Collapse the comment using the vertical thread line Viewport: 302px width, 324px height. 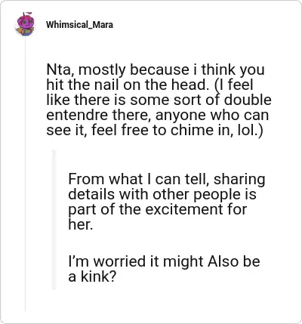25,174
